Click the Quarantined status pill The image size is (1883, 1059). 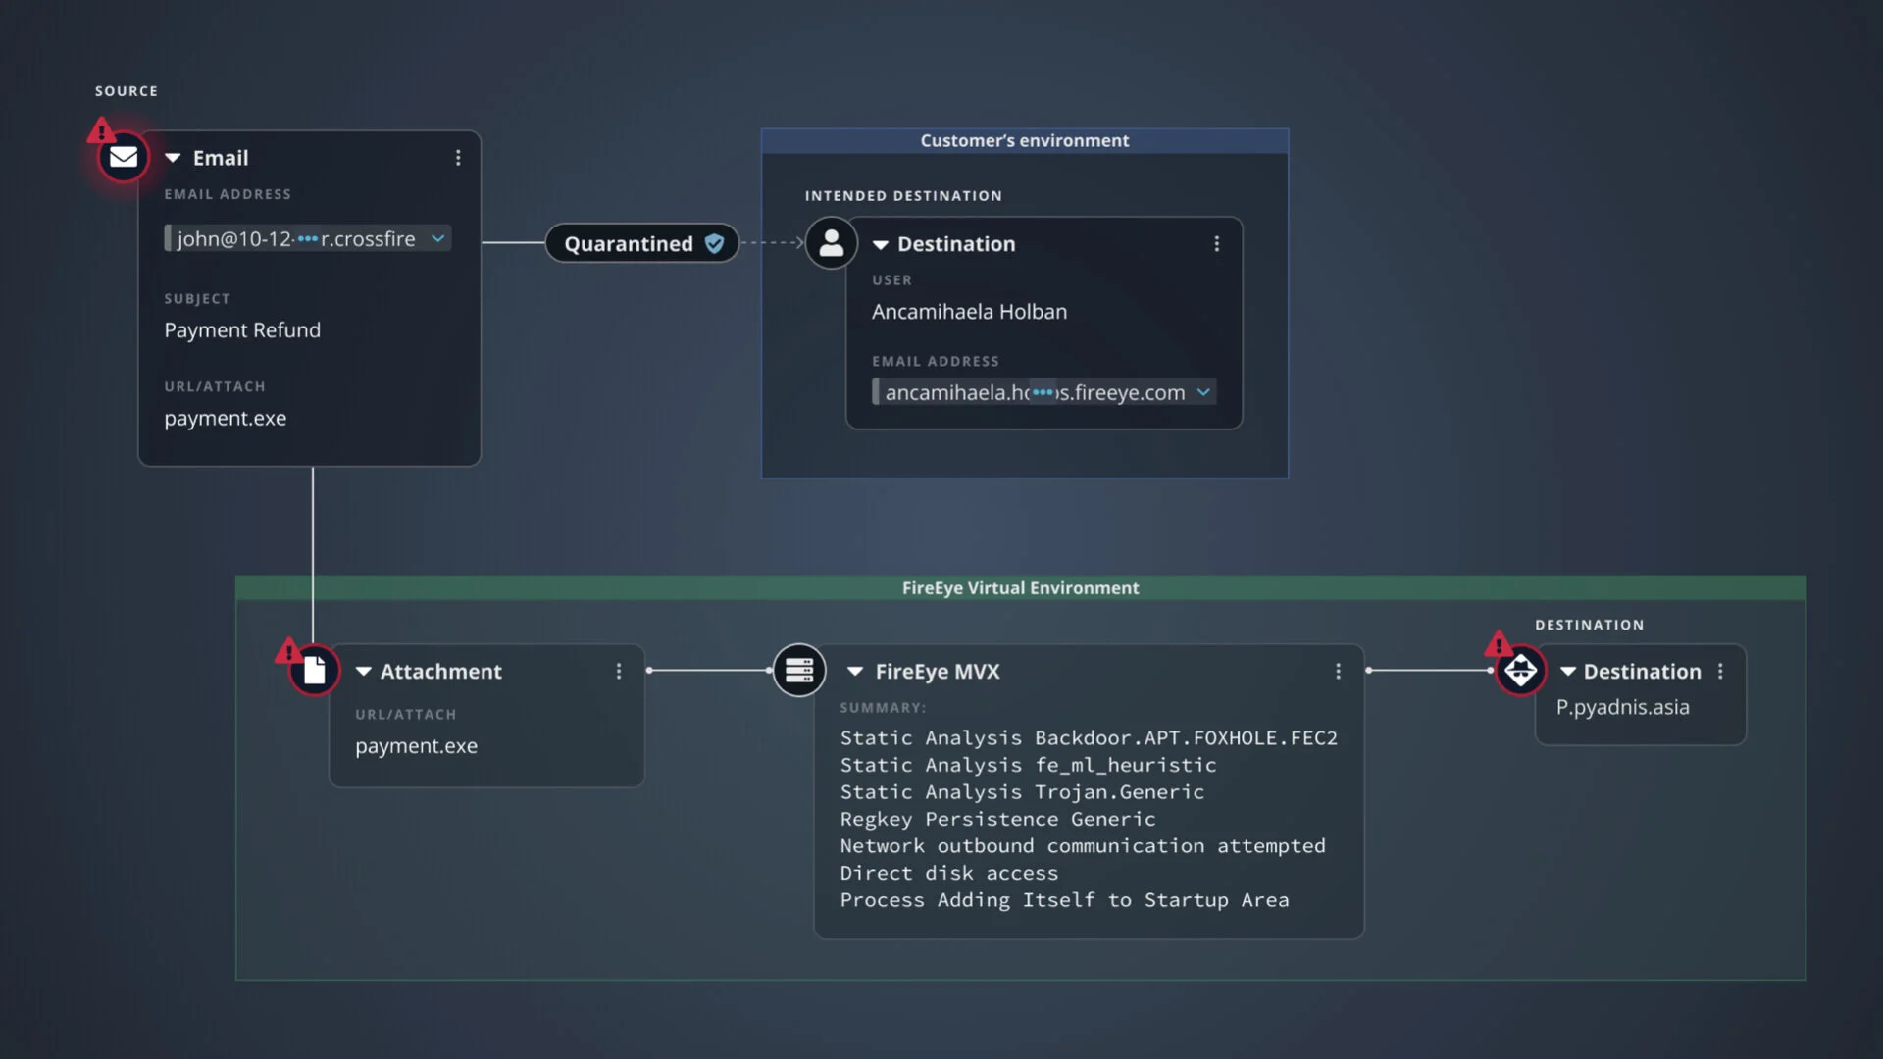pyautogui.click(x=629, y=243)
